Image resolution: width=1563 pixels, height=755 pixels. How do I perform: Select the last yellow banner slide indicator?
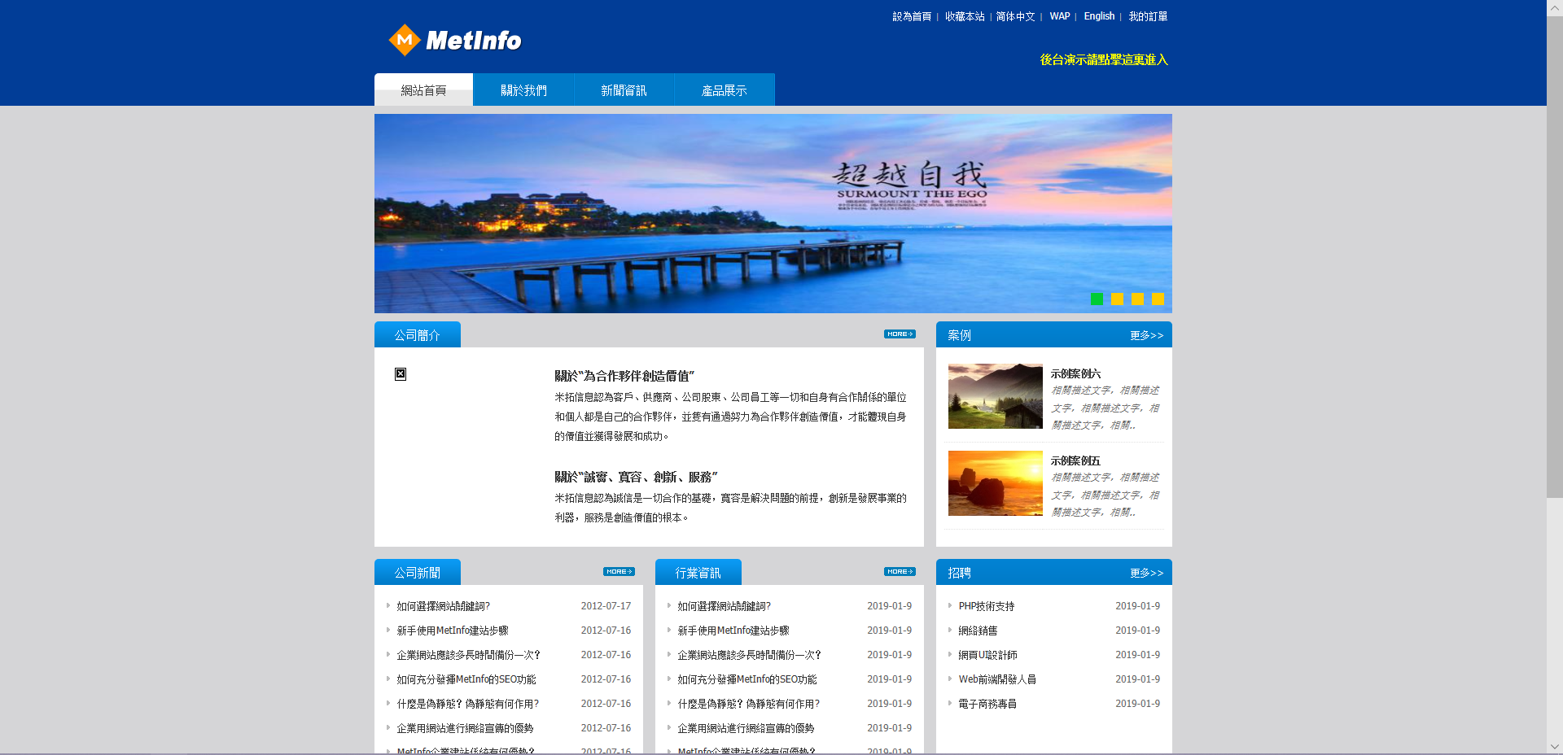click(1158, 299)
